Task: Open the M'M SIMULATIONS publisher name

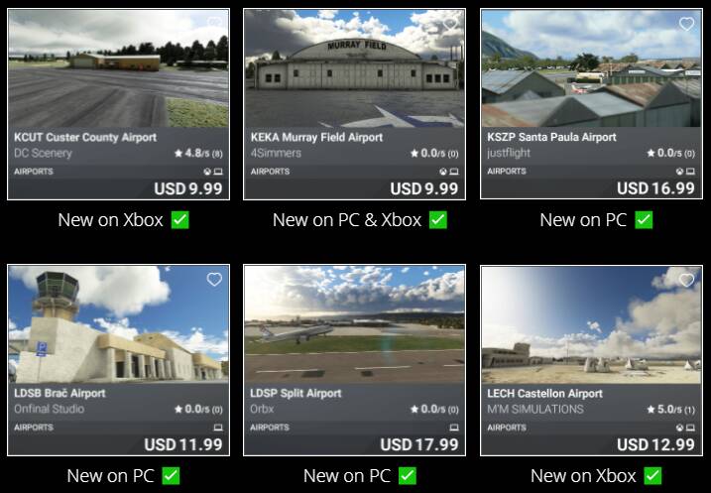Action: point(535,409)
